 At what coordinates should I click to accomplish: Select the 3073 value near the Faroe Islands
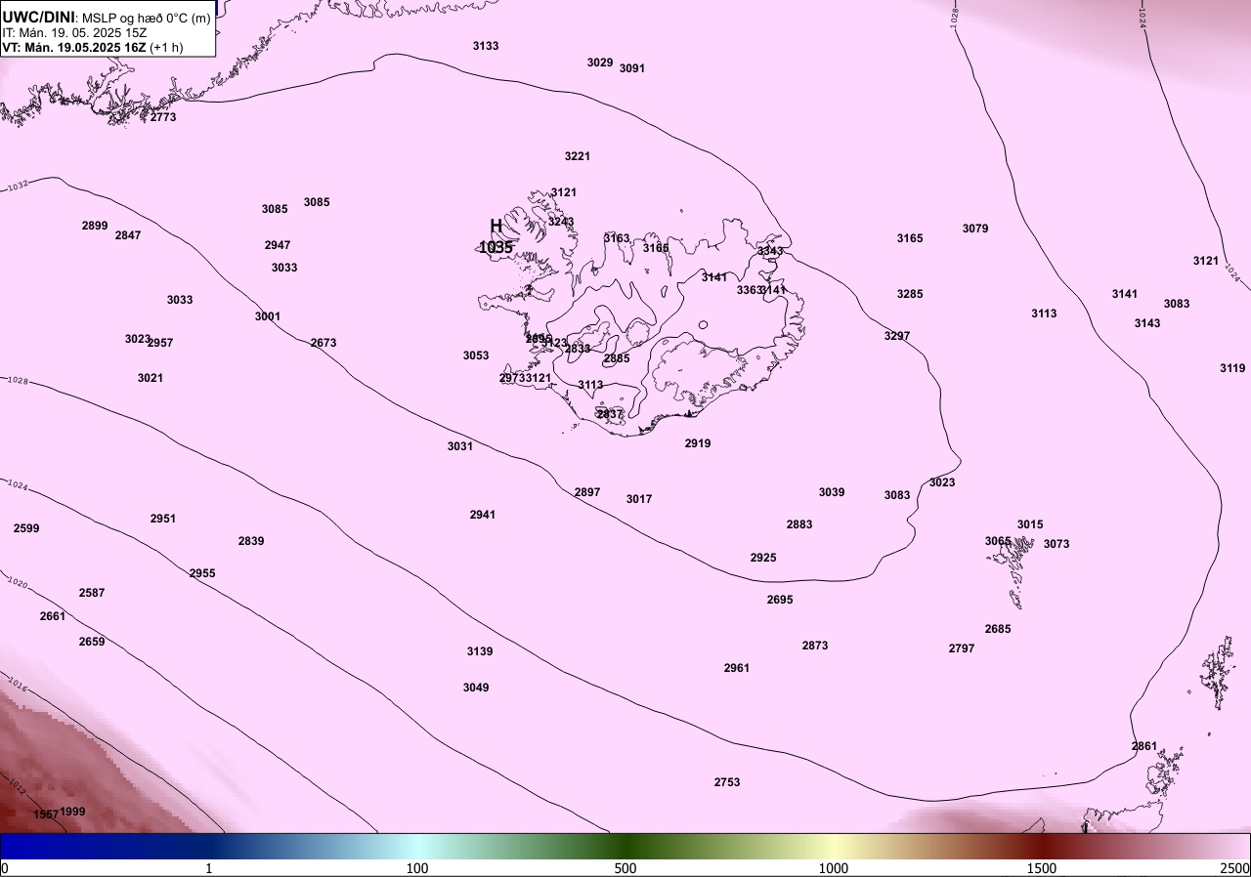tap(1057, 544)
